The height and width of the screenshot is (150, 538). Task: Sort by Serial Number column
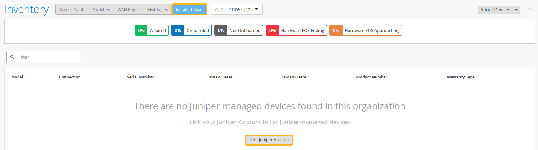pyautogui.click(x=141, y=77)
